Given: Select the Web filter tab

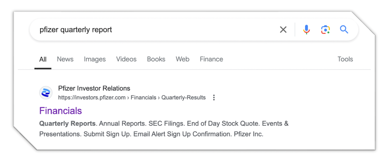Looking at the screenshot, I should tap(182, 59).
